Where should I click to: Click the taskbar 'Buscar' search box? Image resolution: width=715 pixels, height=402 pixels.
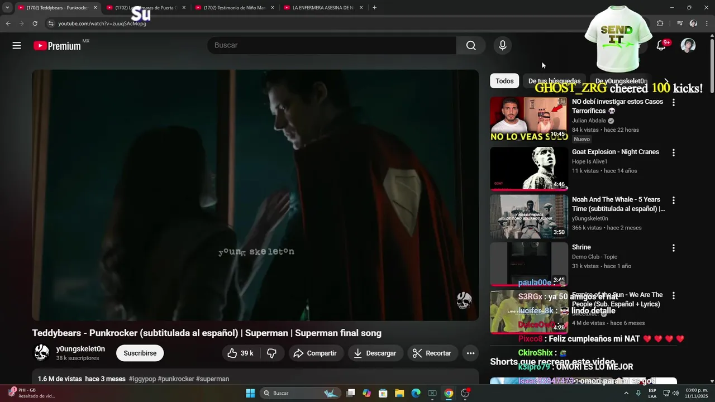tap(300, 393)
